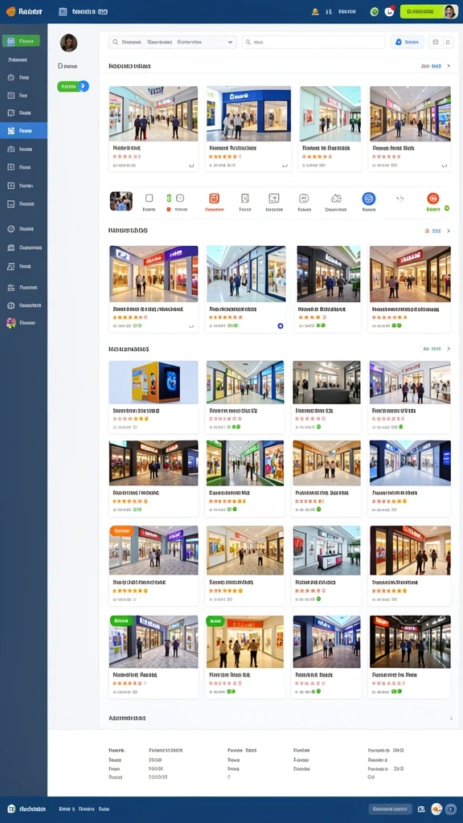Open the colorful icon at sidebar bottom
The height and width of the screenshot is (823, 463).
click(x=11, y=323)
